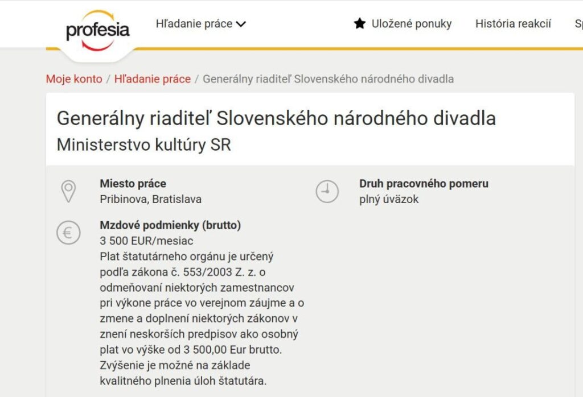Click the clock icon for employment type

pos(327,192)
